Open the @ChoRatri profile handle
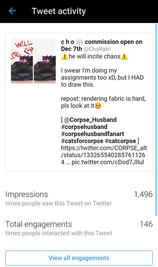 [97, 49]
